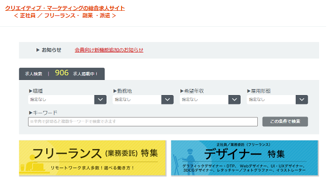Viewport: 327px width, 183px height.
Task: Open the フリーランス (業務委託) 特集 banner
Action: click(92, 158)
